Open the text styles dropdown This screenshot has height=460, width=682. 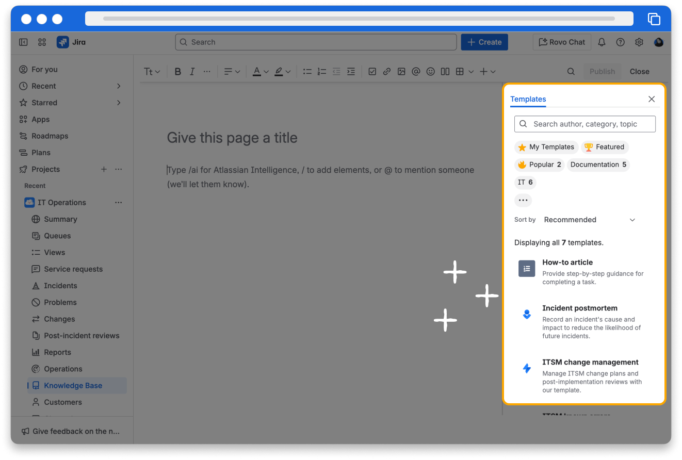tap(152, 72)
